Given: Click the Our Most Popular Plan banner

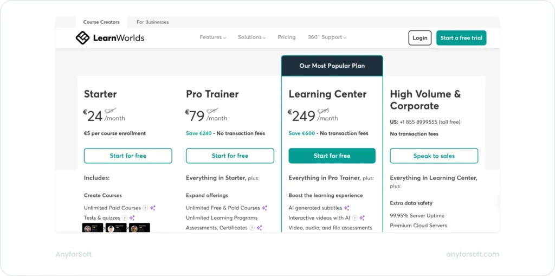Looking at the screenshot, I should point(332,66).
